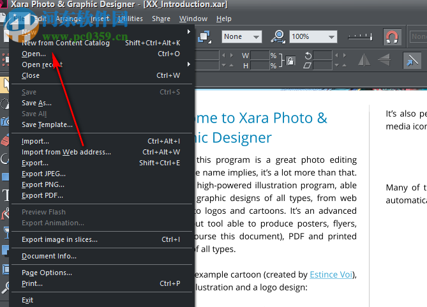Choose Export PDF... option
The width and height of the screenshot is (427, 307).
click(101, 195)
